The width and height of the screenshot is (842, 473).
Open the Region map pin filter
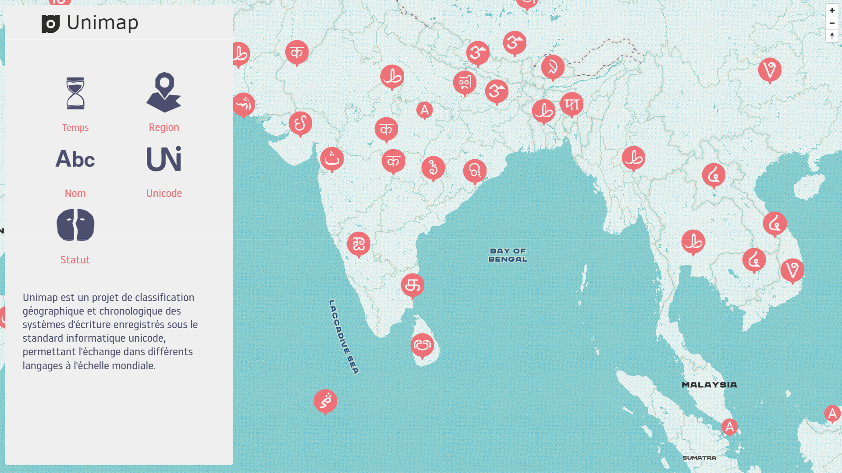click(x=163, y=92)
